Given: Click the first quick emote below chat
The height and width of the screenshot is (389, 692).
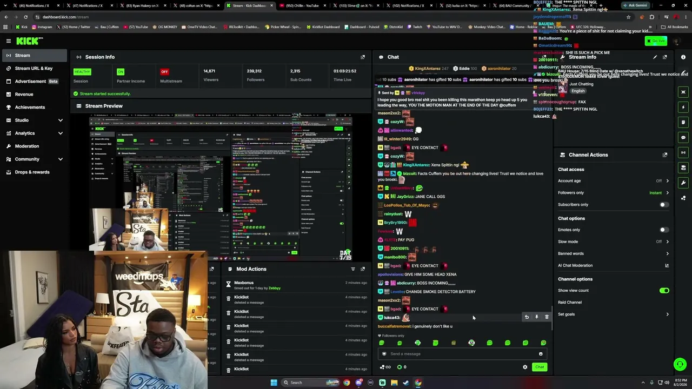Looking at the screenshot, I should coord(382,343).
